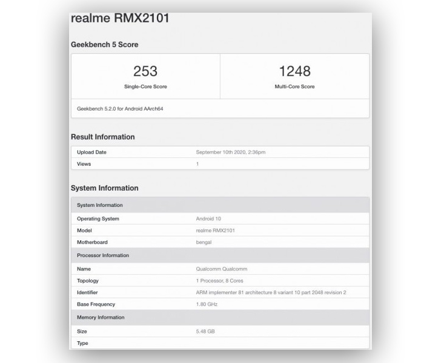Select the 'bengal' motherboard value
The image size is (441, 363).
tap(204, 242)
